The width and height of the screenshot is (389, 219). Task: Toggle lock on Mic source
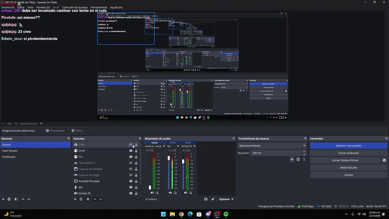point(136,187)
